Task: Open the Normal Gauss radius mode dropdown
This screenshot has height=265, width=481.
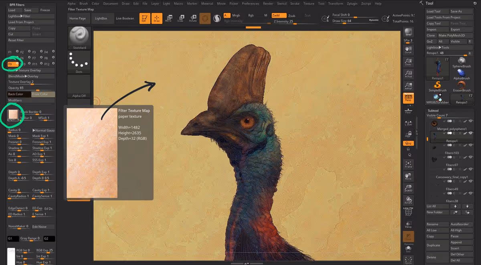Action: pyautogui.click(x=43, y=130)
